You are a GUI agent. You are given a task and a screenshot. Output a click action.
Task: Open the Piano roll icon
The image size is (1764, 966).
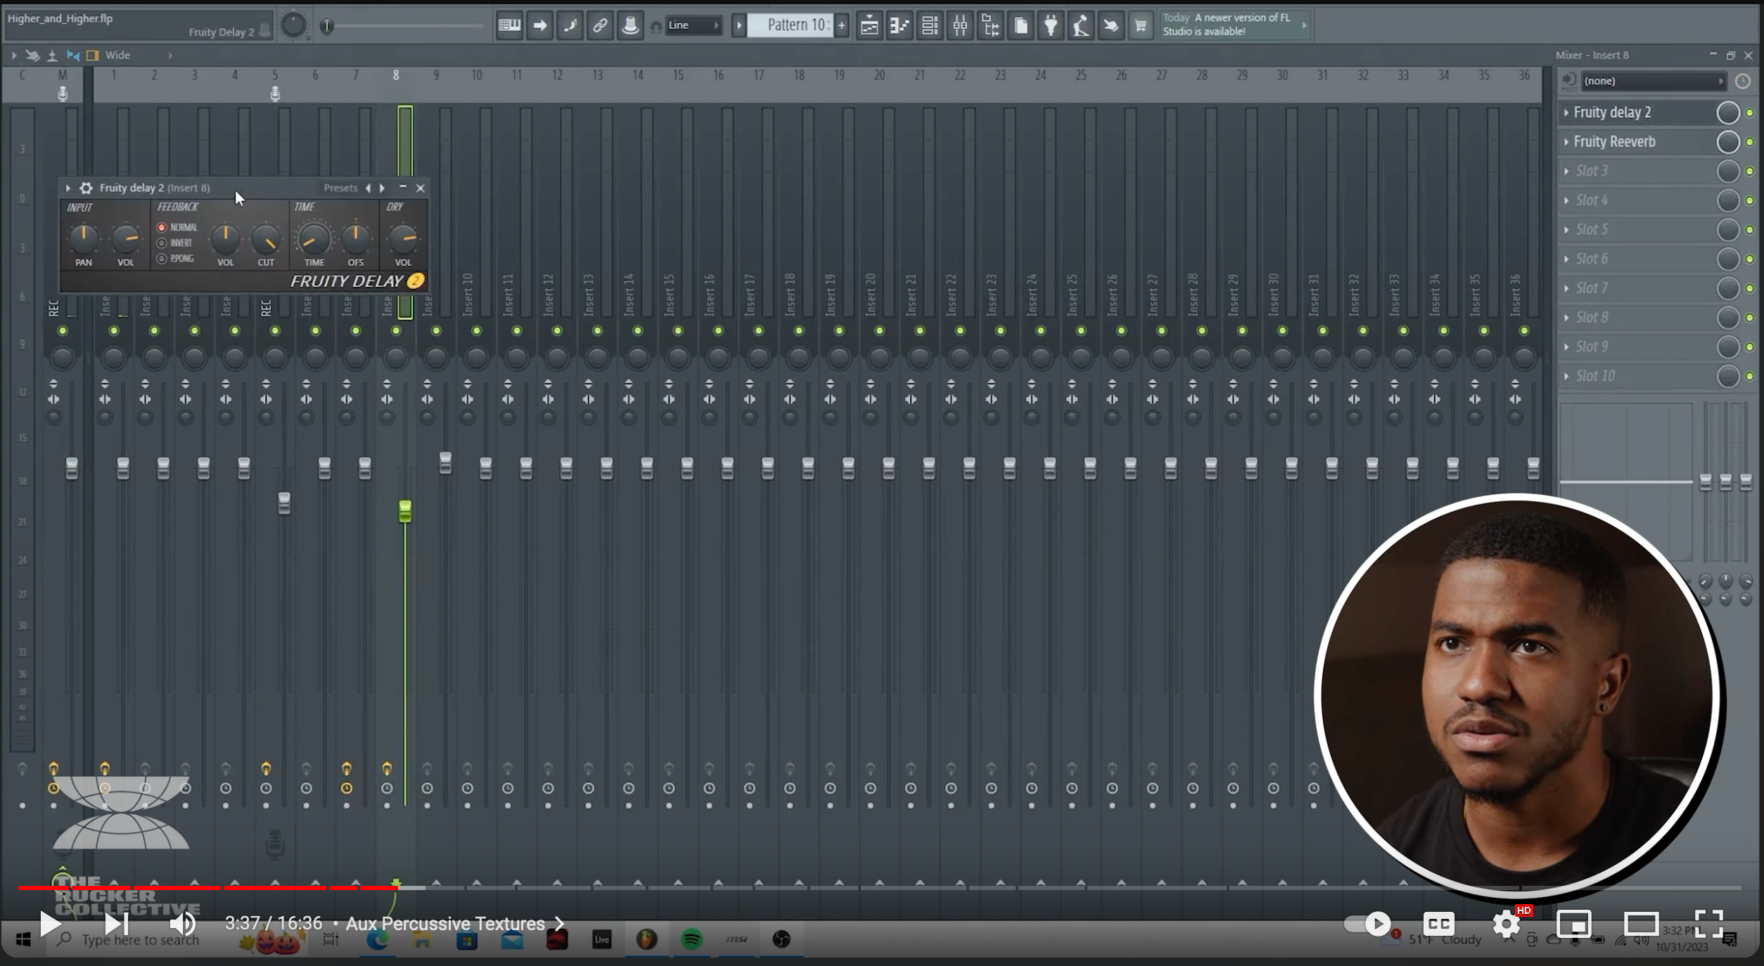click(900, 25)
